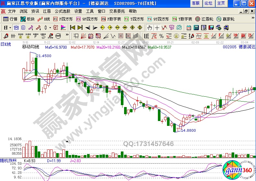
Task: Click the 随机指标 indicator label
Action: pyautogui.click(x=8, y=161)
